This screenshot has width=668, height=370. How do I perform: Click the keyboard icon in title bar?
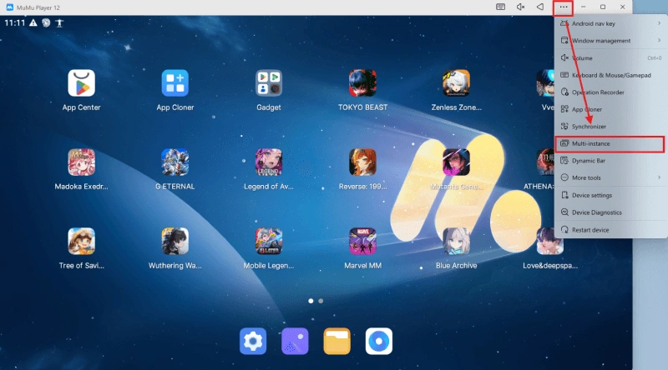click(x=500, y=7)
